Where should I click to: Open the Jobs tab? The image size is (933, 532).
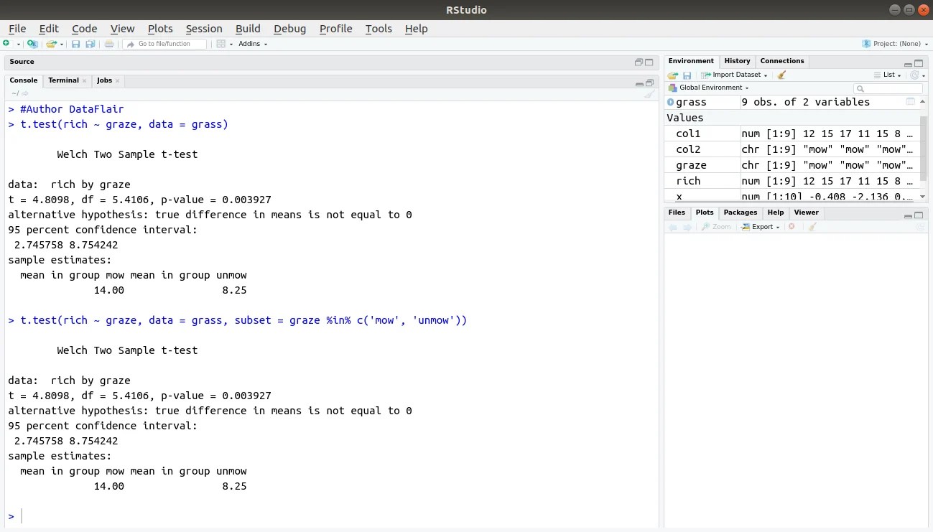point(104,80)
